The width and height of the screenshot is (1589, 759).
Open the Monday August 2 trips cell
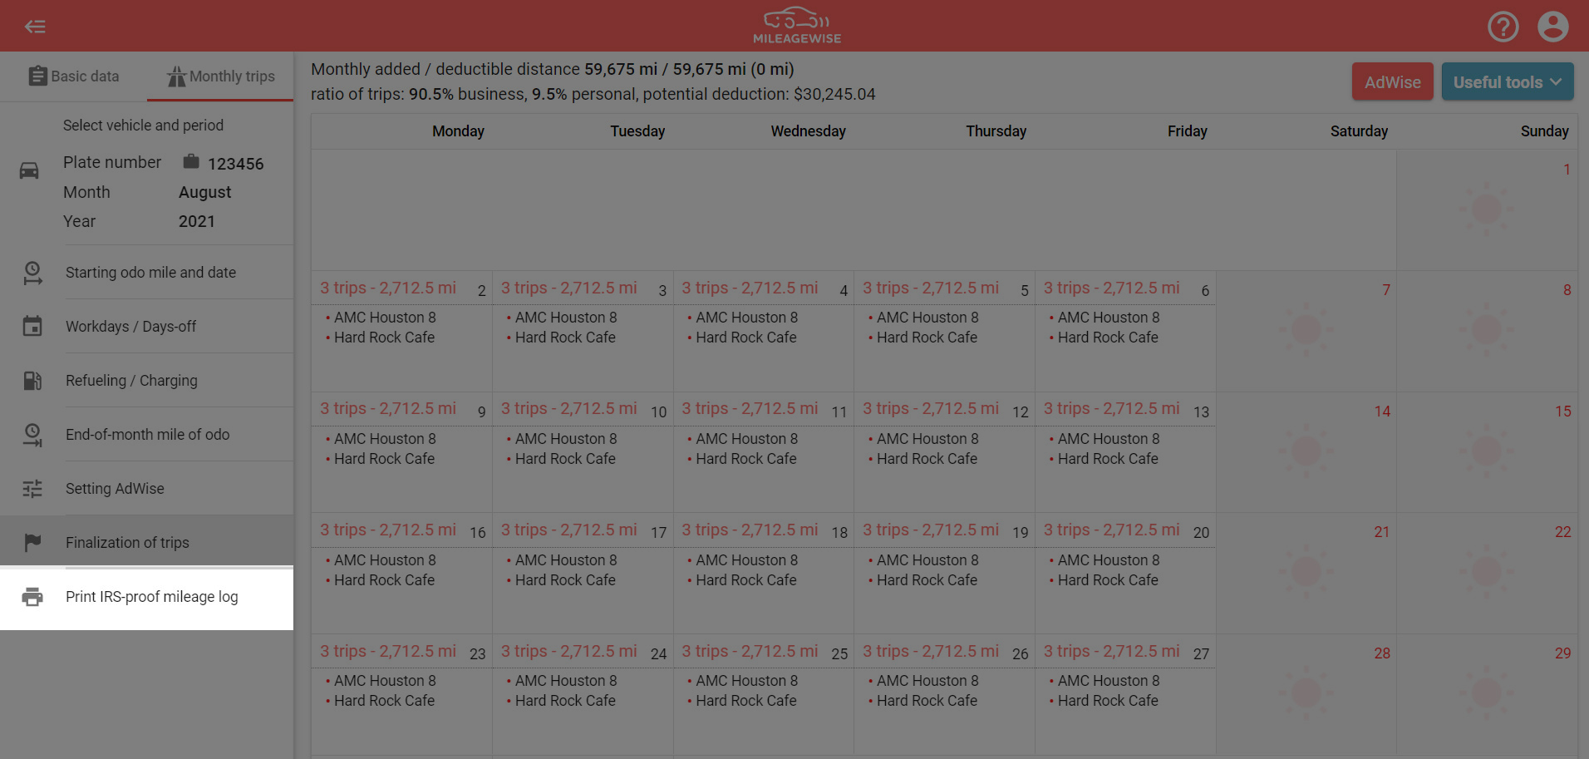[401, 330]
